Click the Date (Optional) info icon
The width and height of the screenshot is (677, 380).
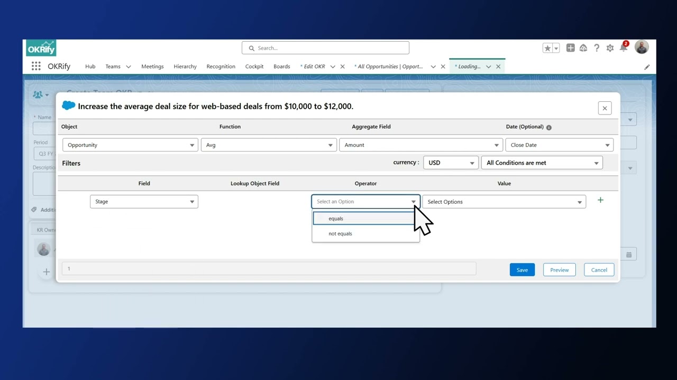[548, 127]
